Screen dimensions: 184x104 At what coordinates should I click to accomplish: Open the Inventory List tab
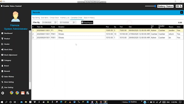coord(65,18)
